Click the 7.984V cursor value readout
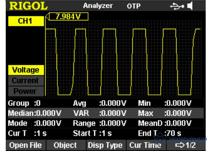 tap(68, 17)
